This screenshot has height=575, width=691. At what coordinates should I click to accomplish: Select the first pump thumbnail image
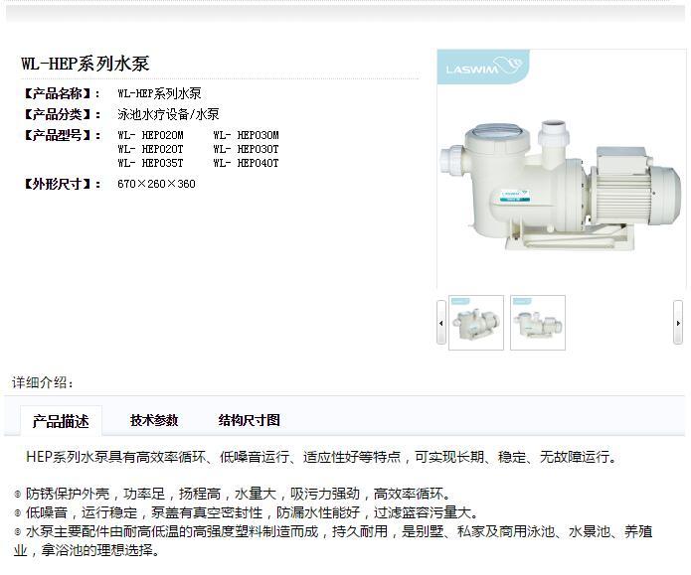(x=476, y=323)
